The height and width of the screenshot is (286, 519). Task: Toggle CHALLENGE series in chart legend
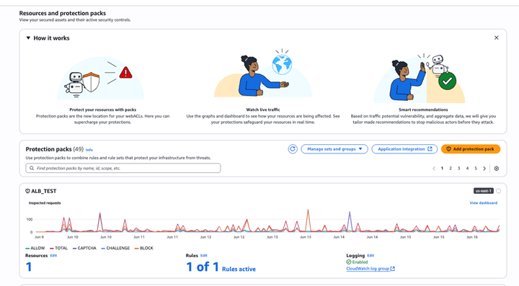(115, 248)
